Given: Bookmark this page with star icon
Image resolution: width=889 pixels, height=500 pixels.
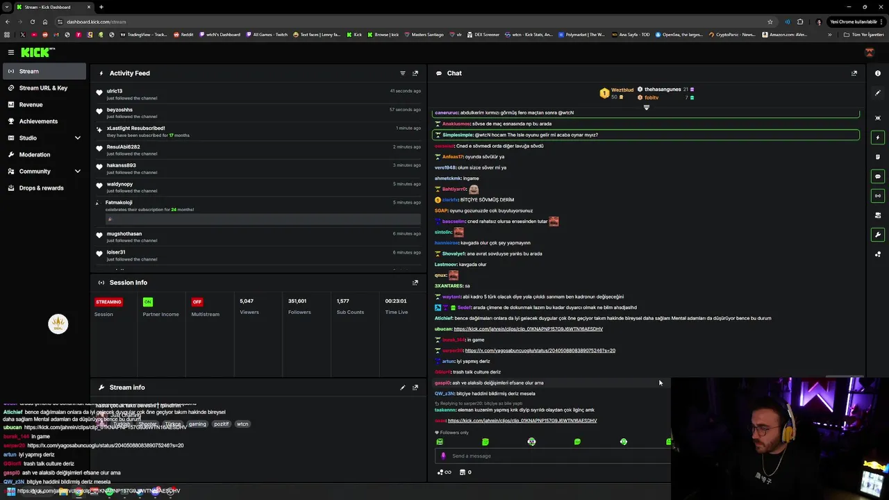Looking at the screenshot, I should 770,22.
